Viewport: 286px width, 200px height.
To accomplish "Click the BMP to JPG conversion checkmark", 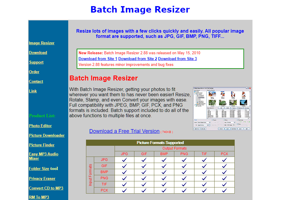I will coord(124,172).
